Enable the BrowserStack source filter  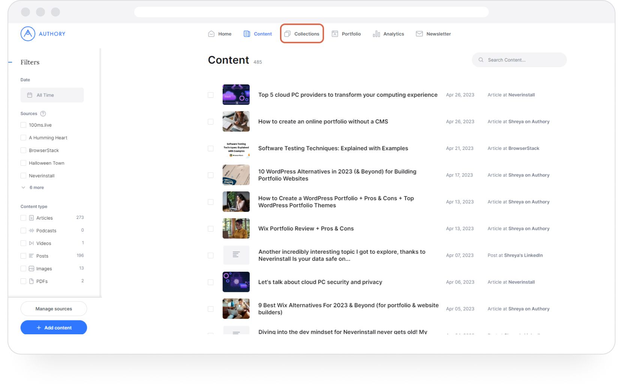pos(23,150)
